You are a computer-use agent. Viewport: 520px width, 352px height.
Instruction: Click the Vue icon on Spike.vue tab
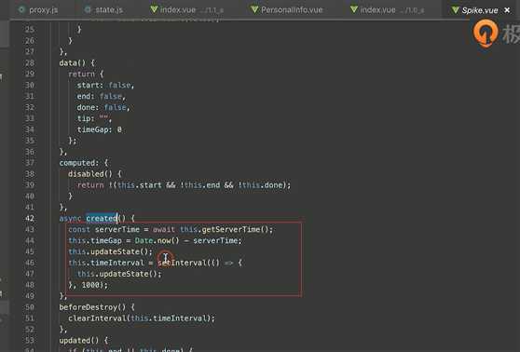pyautogui.click(x=456, y=10)
